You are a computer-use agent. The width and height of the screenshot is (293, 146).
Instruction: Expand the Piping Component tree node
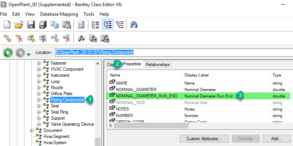click(39, 100)
